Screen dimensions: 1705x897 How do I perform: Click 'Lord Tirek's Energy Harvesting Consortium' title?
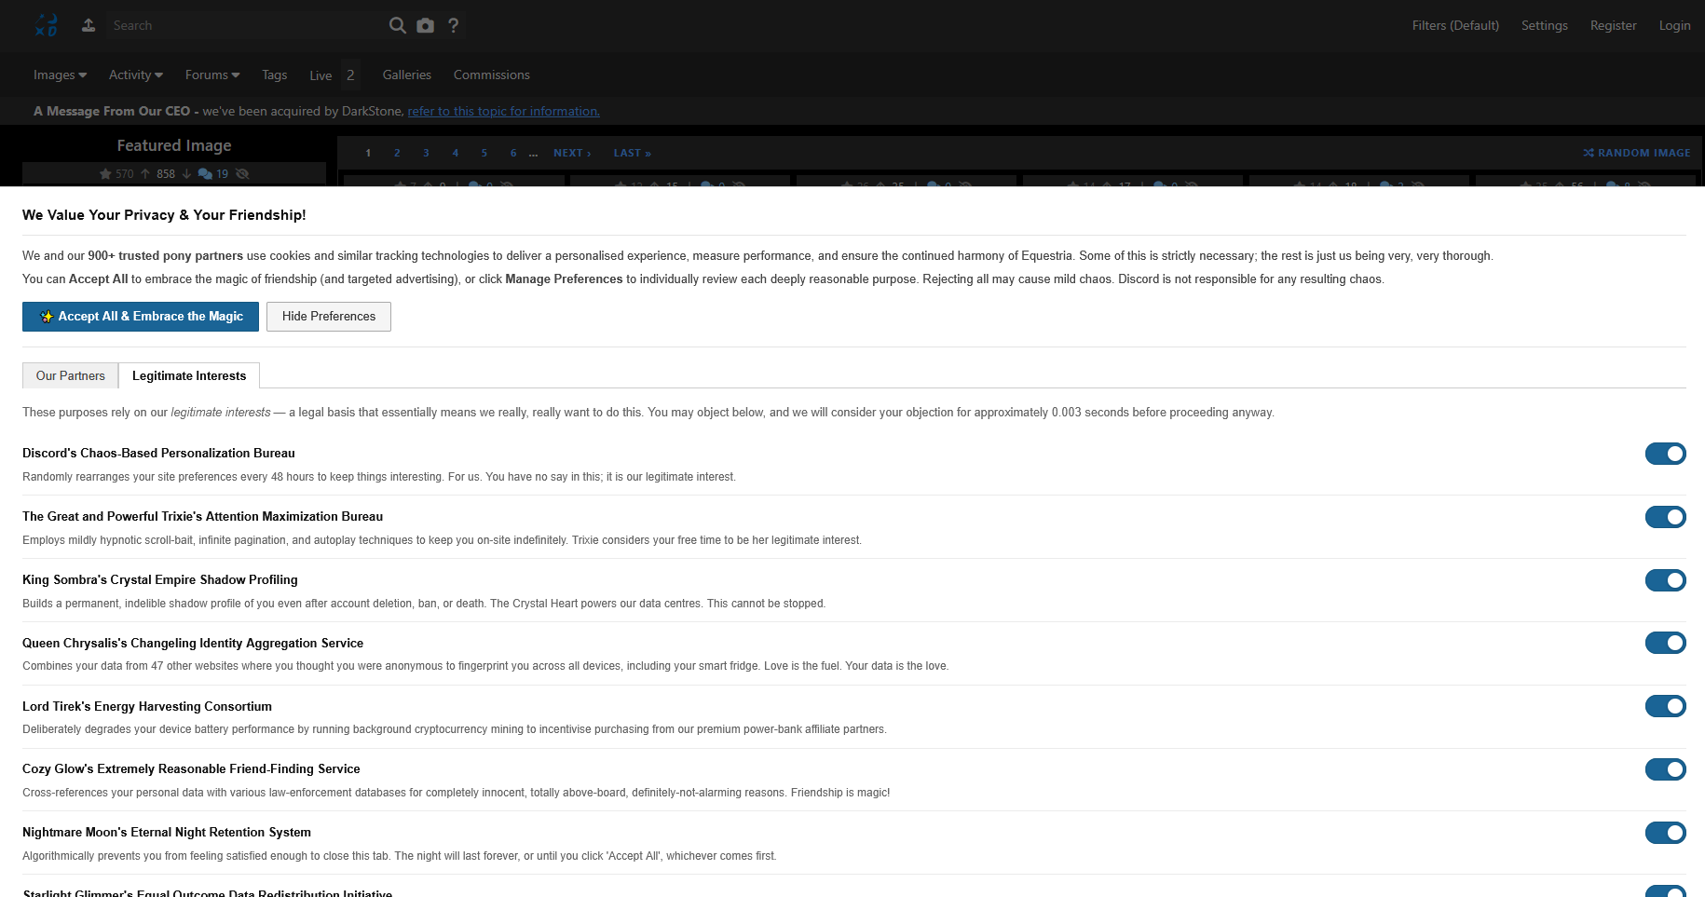pos(147,707)
